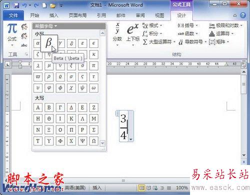The height and width of the screenshot is (195, 250).
Task: Open the Equation gallery pi button
Action: [12, 34]
